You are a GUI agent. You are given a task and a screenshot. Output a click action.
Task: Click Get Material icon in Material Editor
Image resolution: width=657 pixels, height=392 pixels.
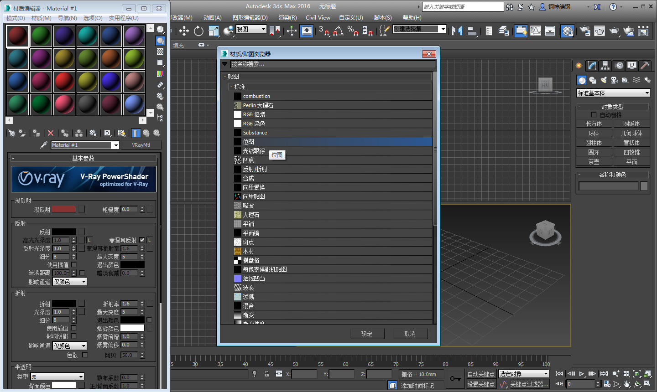12,133
